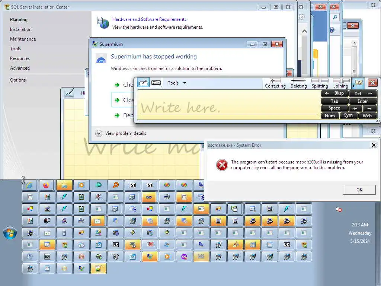Screen dimensions: 381x286
Task: Open the Recycle Bin taskbar icon
Action: 116,257
